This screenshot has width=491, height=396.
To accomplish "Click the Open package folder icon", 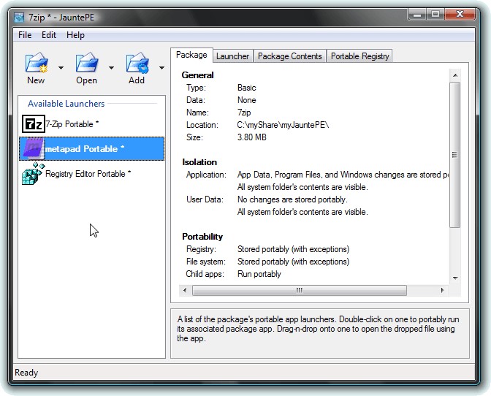I will pyautogui.click(x=86, y=64).
